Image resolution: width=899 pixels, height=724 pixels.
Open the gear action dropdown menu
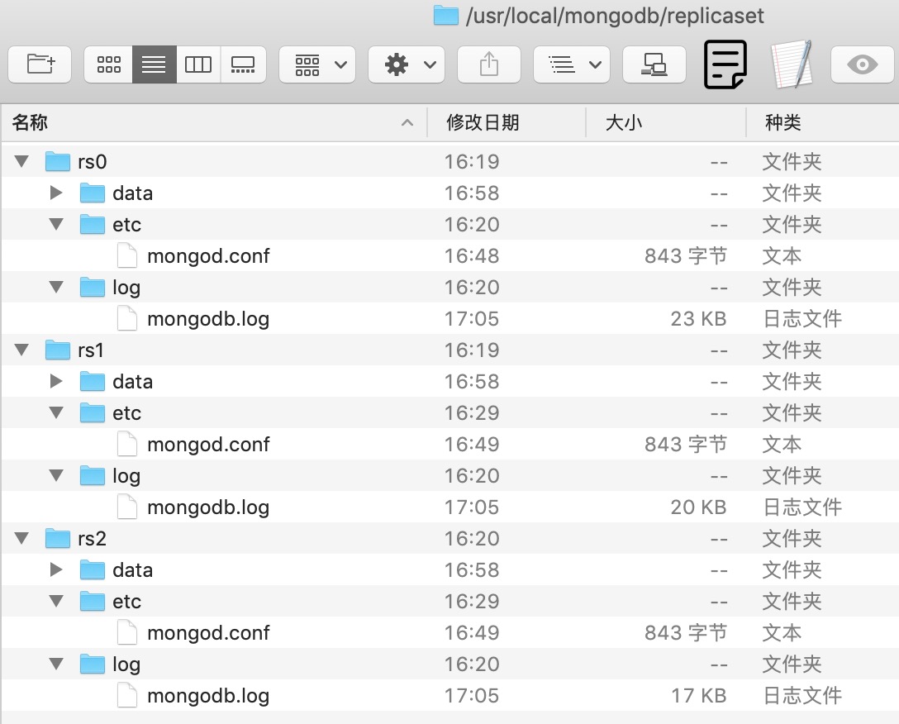[x=407, y=64]
